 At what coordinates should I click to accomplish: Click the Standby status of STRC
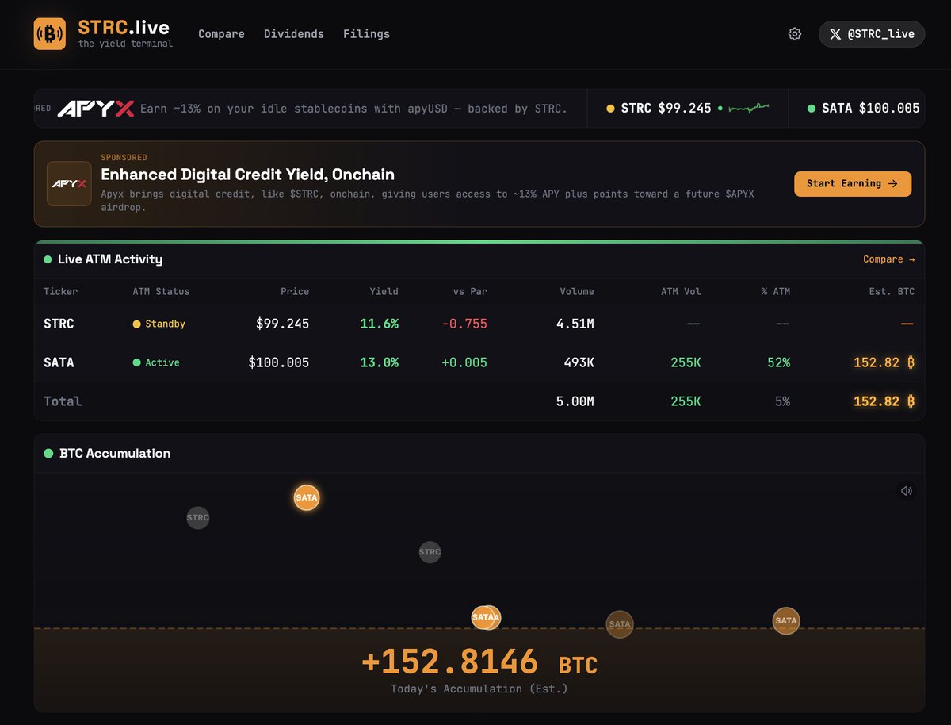tap(159, 324)
